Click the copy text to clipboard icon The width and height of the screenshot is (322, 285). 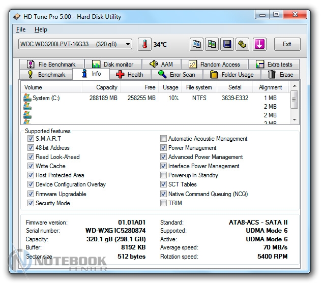[197, 44]
